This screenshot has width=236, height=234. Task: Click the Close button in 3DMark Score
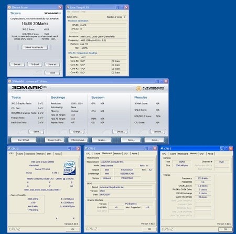[x=52, y=72]
